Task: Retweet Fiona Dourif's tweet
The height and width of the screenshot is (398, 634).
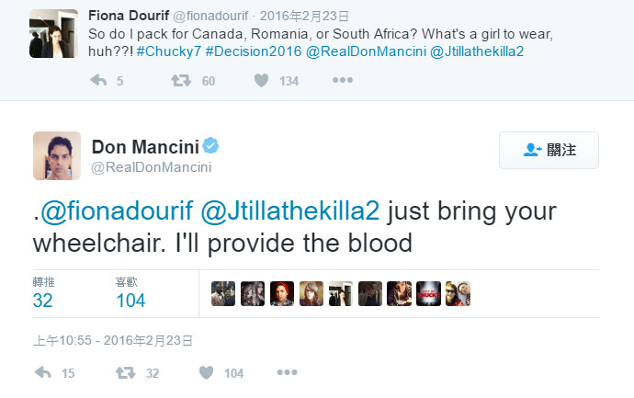Action: [181, 81]
